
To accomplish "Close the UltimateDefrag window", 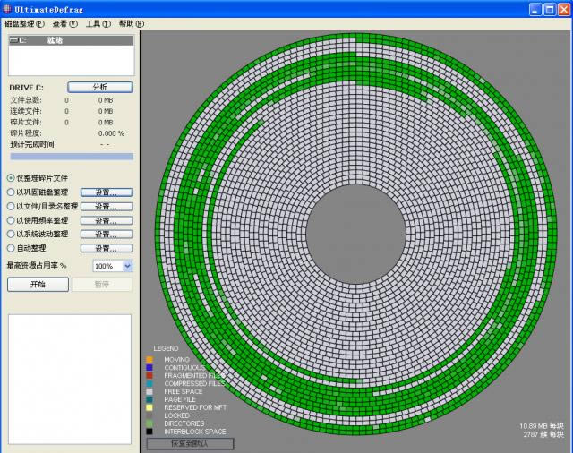I will (564, 9).
